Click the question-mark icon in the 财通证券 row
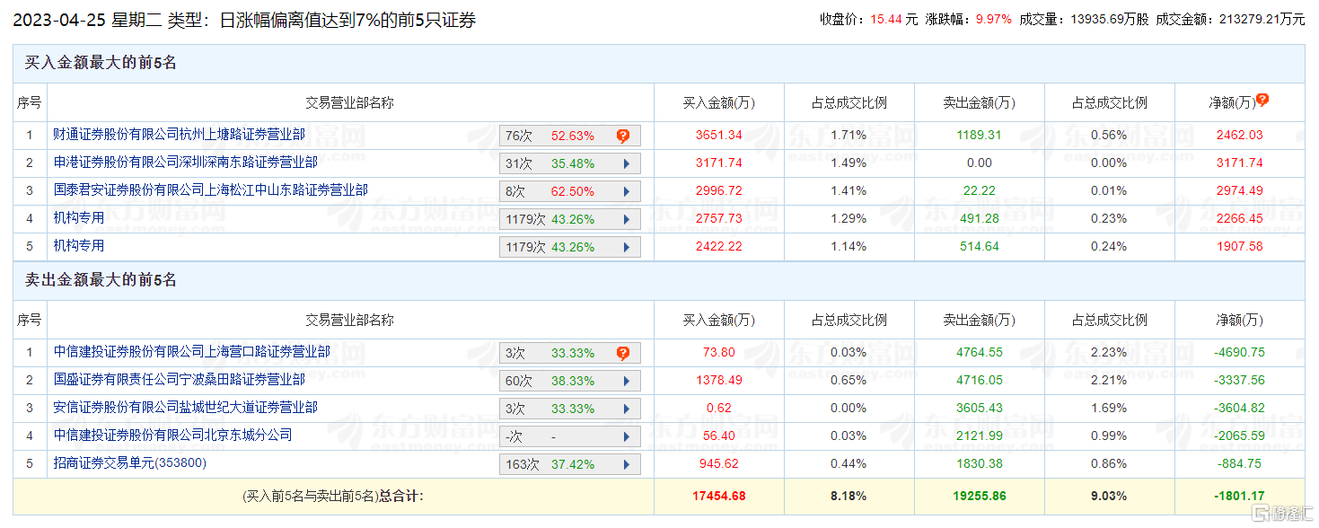This screenshot has height=528, width=1319. tap(623, 136)
